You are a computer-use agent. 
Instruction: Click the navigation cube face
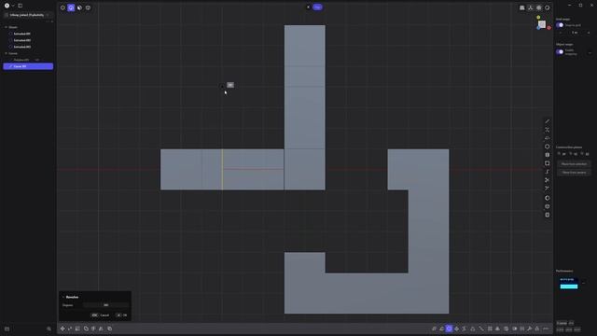542,24
